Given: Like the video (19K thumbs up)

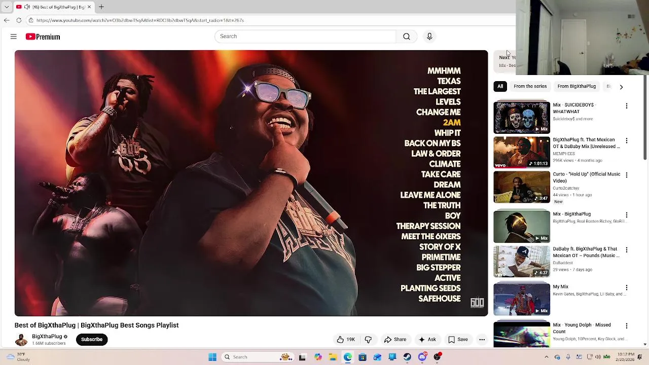Looking at the screenshot, I should pyautogui.click(x=346, y=340).
